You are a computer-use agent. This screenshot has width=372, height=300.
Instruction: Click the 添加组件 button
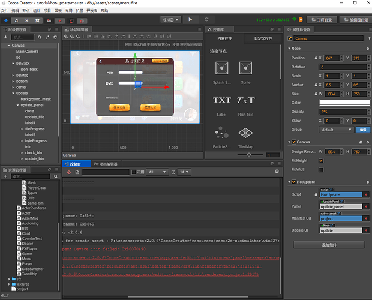pyautogui.click(x=328, y=245)
